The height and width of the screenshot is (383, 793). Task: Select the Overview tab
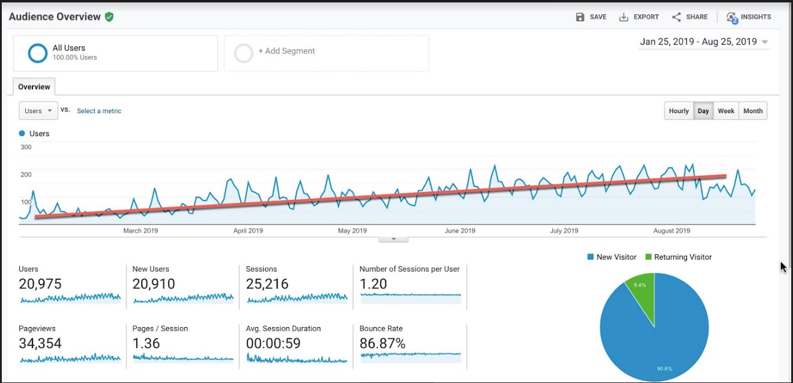tap(34, 87)
